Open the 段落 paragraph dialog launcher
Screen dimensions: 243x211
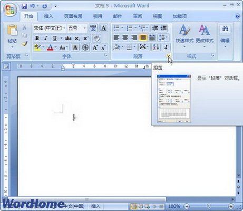pos(169,56)
